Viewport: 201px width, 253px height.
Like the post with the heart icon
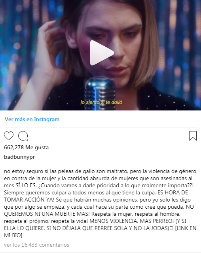point(9,136)
